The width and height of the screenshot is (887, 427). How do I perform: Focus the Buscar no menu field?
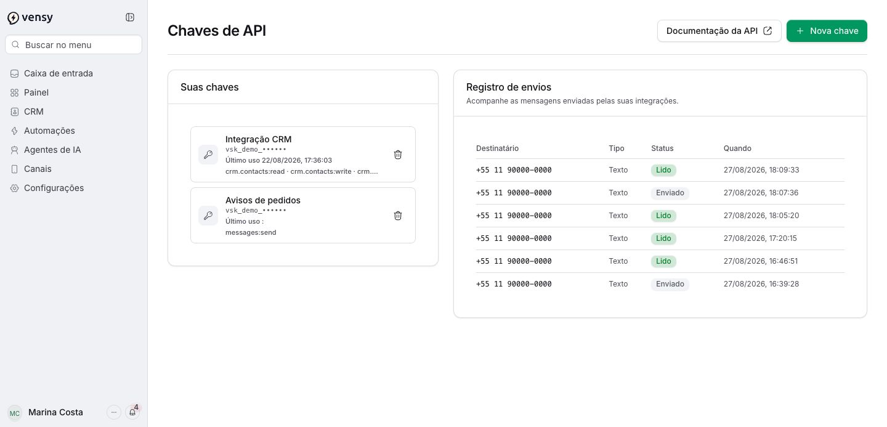tap(73, 44)
